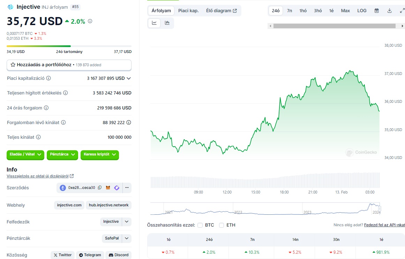Show info for Teljes kínálat

pyautogui.click(x=38, y=137)
